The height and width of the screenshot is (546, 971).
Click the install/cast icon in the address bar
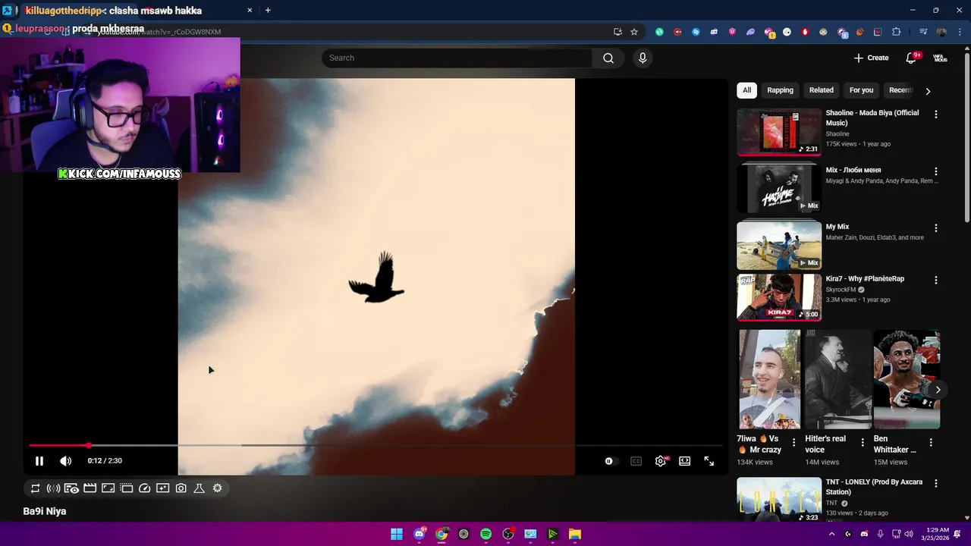click(x=617, y=32)
